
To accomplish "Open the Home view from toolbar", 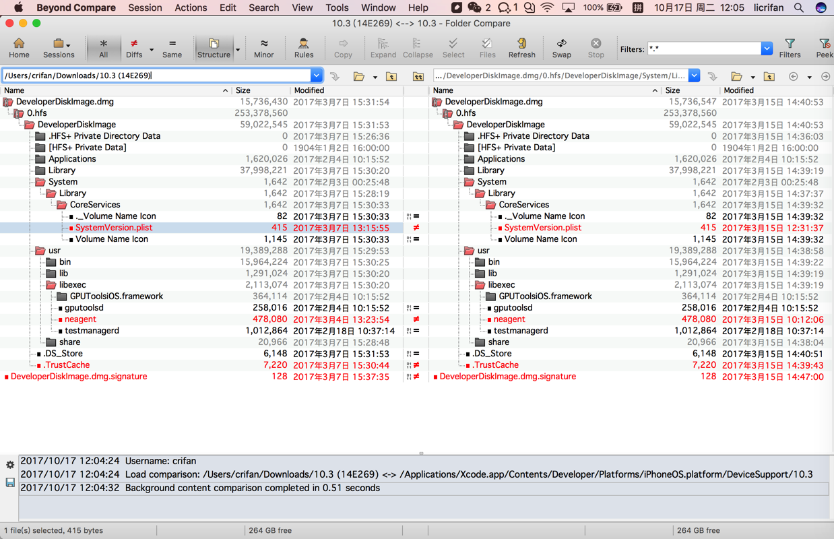I will pos(19,48).
